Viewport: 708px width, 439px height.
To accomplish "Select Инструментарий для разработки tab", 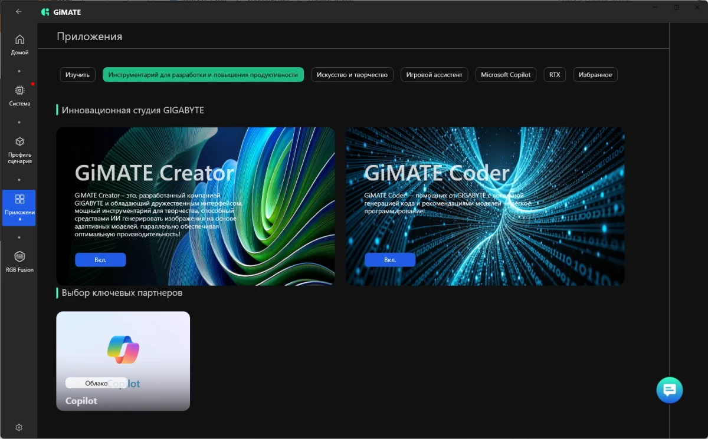I will 203,75.
